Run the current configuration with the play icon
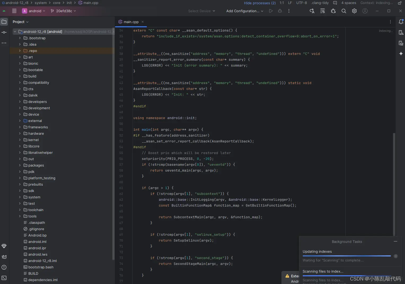The height and width of the screenshot is (284, 405). coord(271,11)
